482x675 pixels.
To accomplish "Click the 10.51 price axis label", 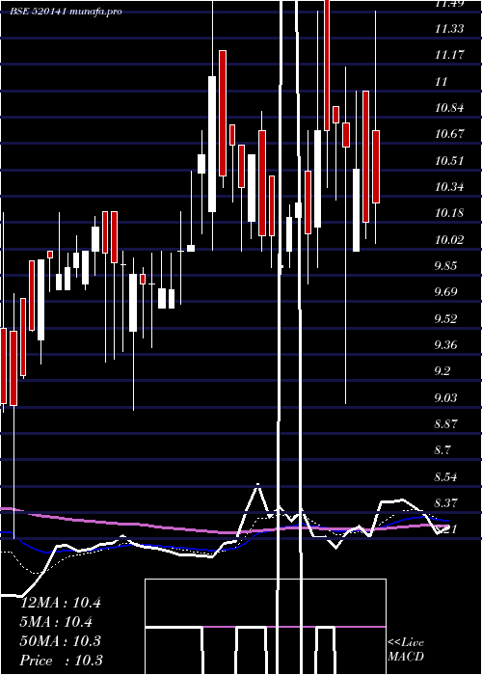I will [449, 161].
